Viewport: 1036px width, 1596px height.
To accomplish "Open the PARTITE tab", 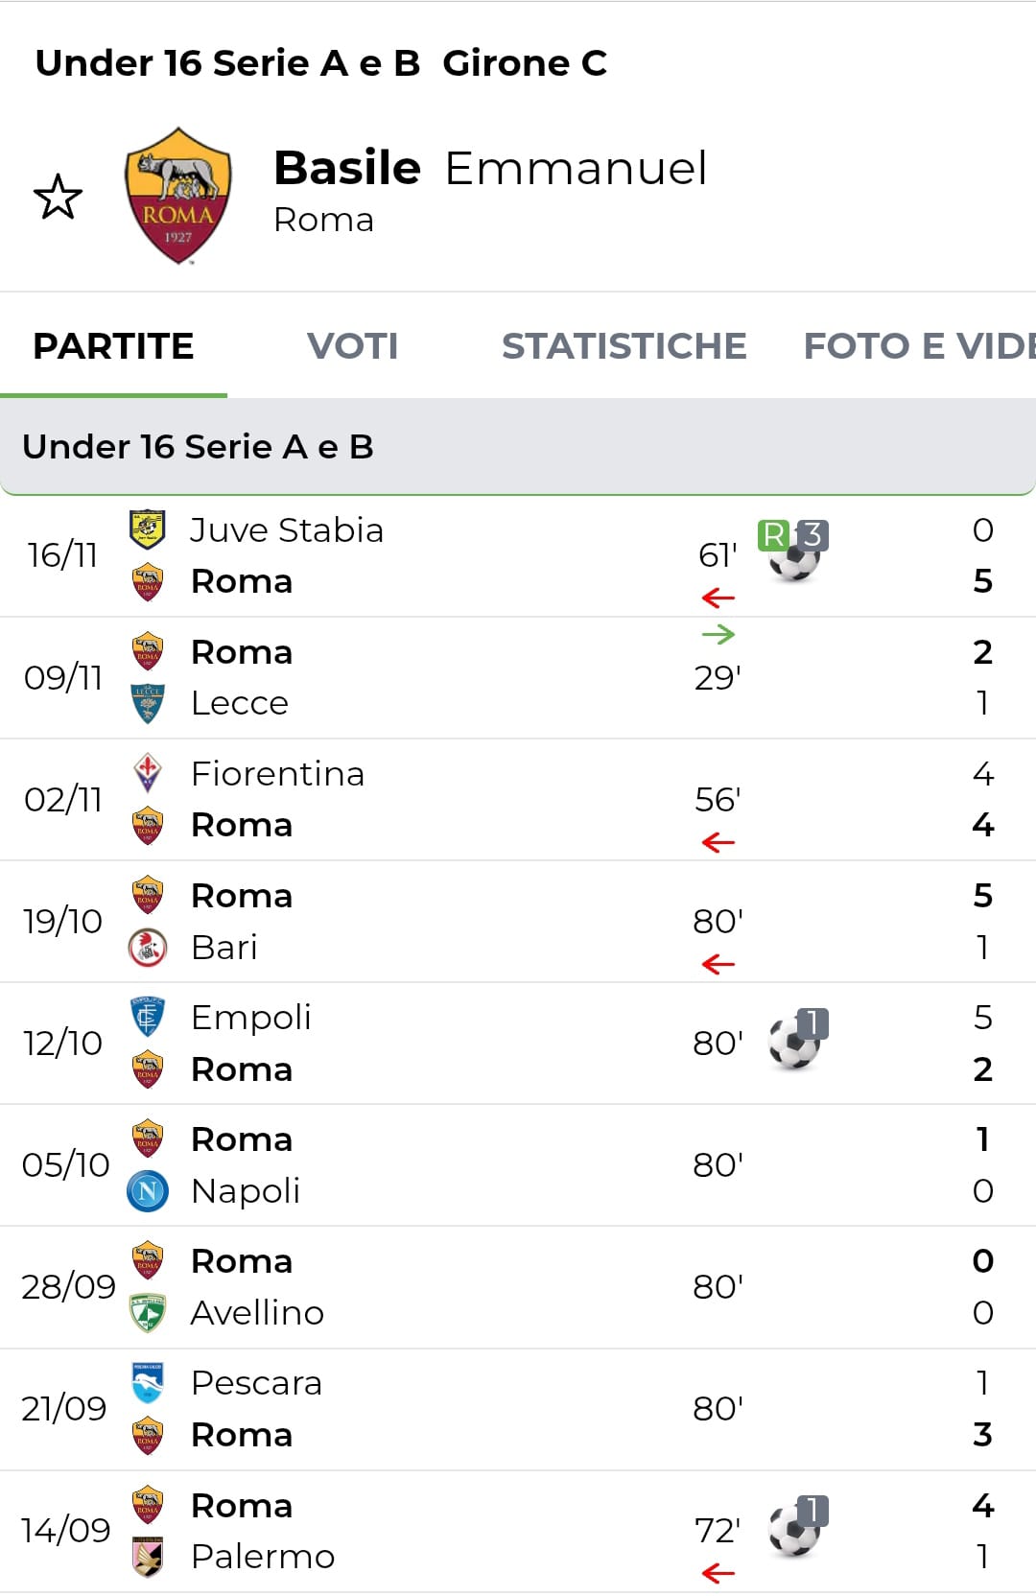I will point(113,346).
